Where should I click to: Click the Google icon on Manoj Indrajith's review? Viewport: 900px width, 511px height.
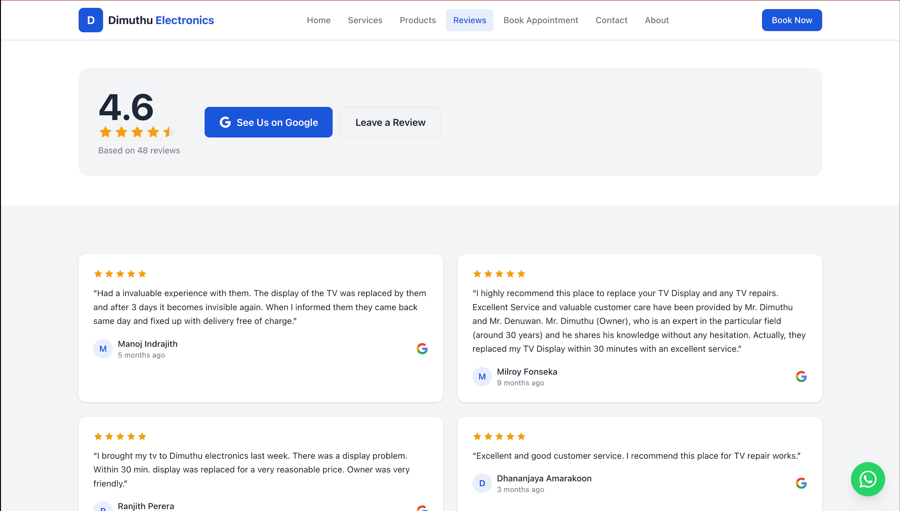click(422, 349)
